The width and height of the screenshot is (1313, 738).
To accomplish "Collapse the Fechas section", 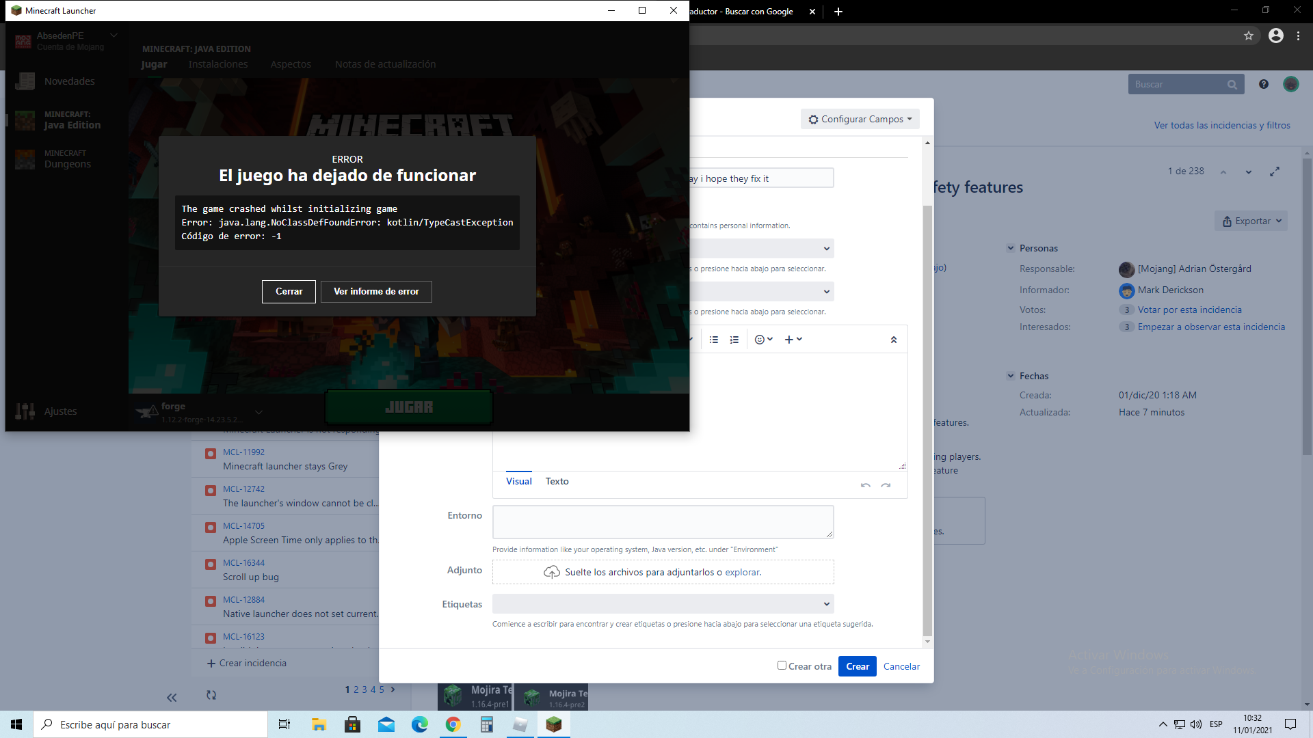I will pos(1011,376).
